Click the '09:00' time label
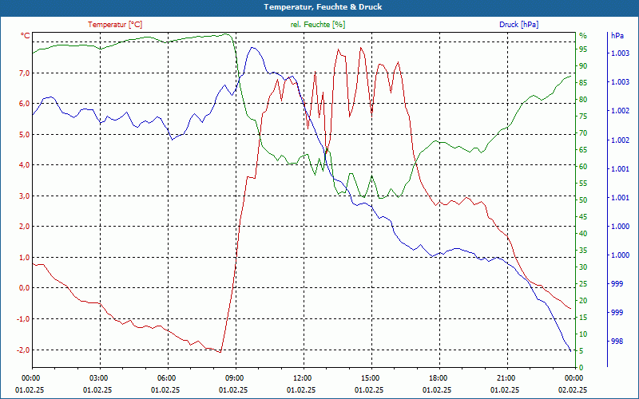This screenshot has width=639, height=399. pyautogui.click(x=234, y=377)
